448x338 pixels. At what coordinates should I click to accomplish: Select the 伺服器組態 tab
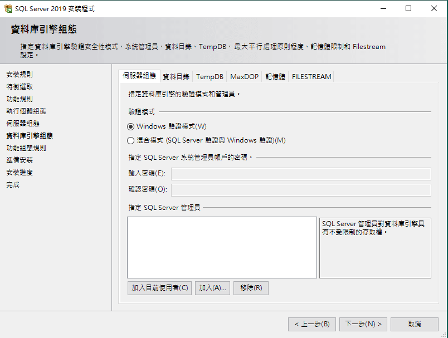tap(139, 76)
